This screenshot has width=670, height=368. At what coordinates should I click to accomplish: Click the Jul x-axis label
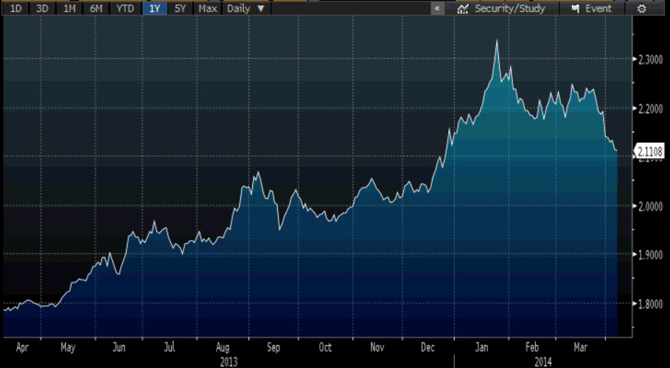pos(170,347)
